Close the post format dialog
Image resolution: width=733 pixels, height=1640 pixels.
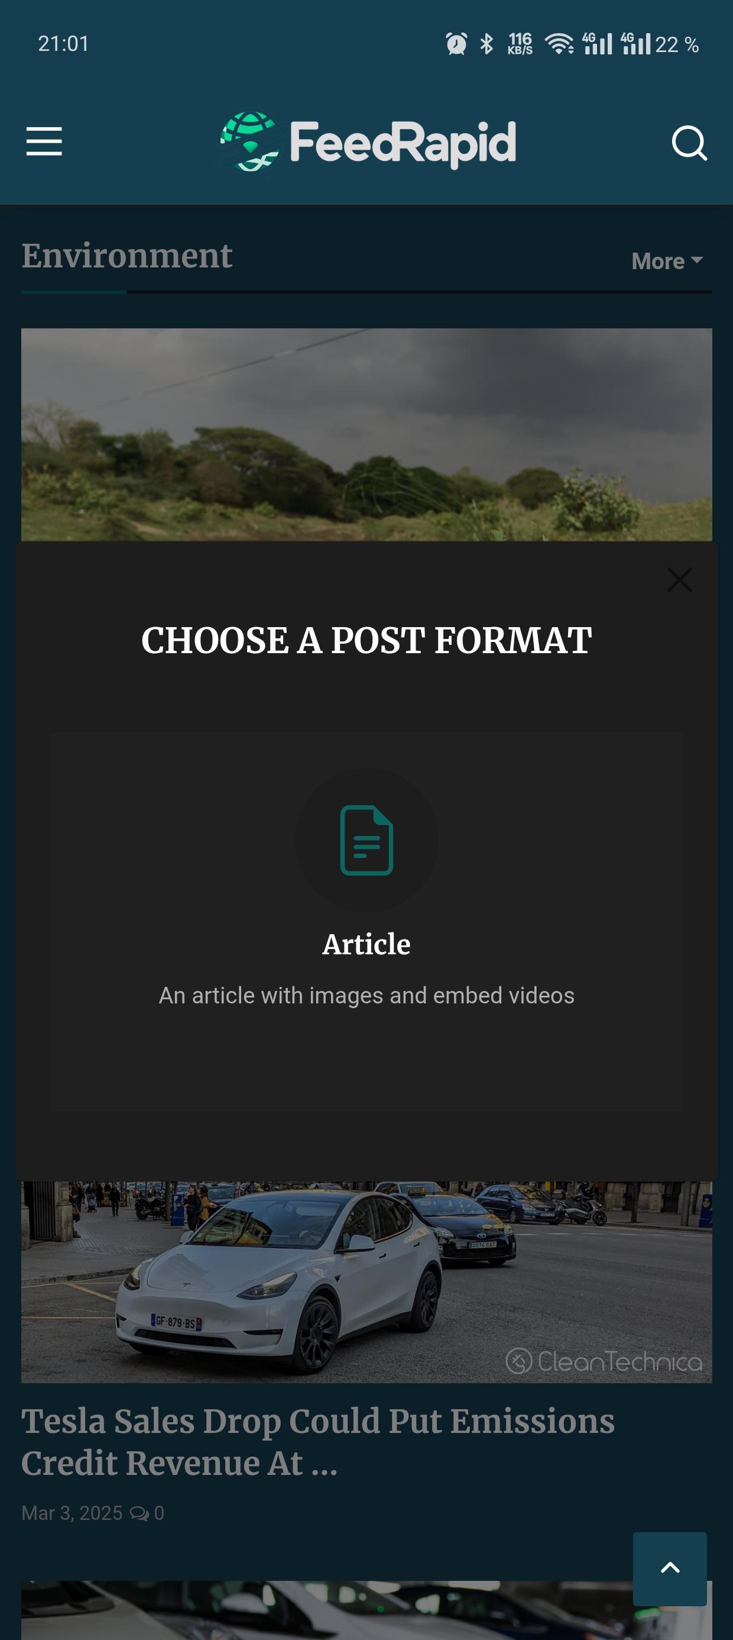coord(680,580)
